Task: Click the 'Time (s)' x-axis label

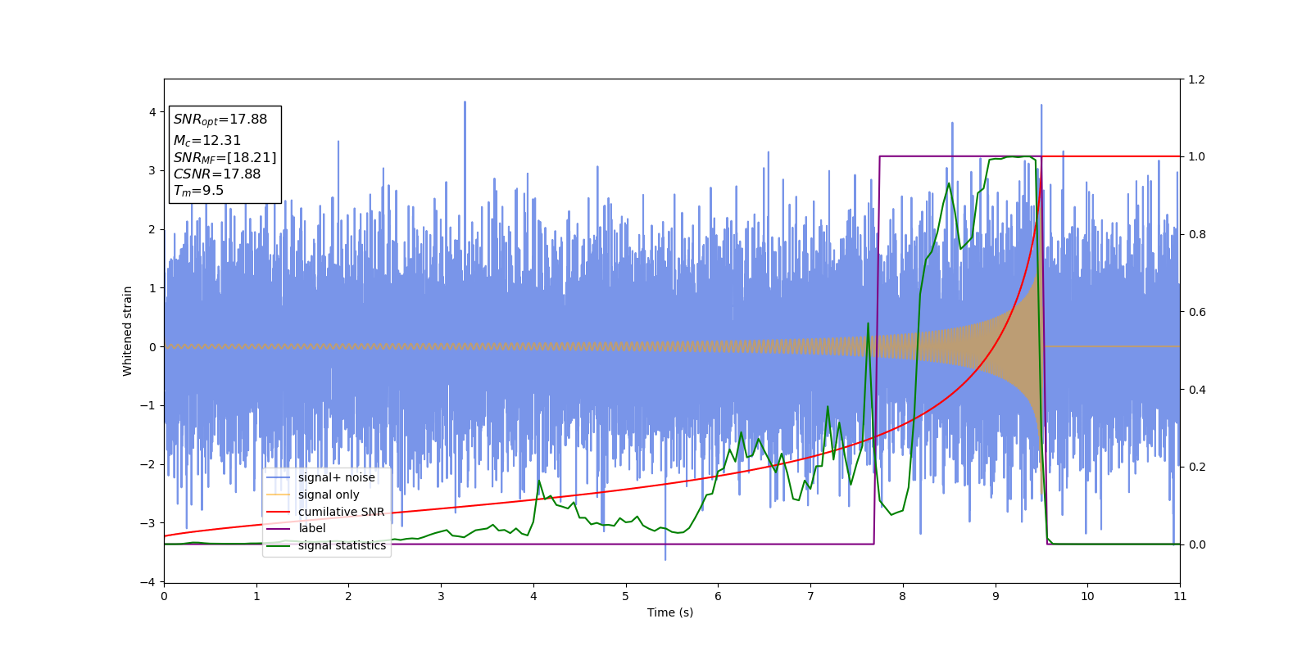Action: tap(670, 612)
